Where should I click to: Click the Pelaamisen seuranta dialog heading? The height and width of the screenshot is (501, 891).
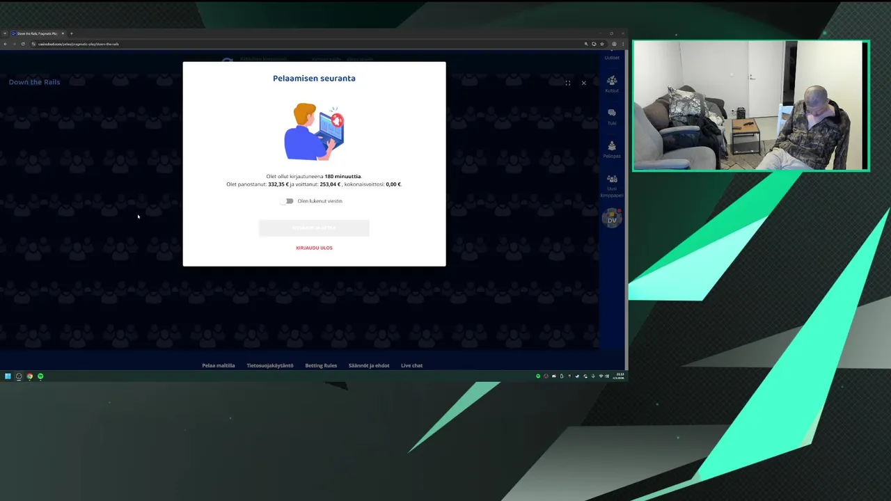click(x=314, y=79)
